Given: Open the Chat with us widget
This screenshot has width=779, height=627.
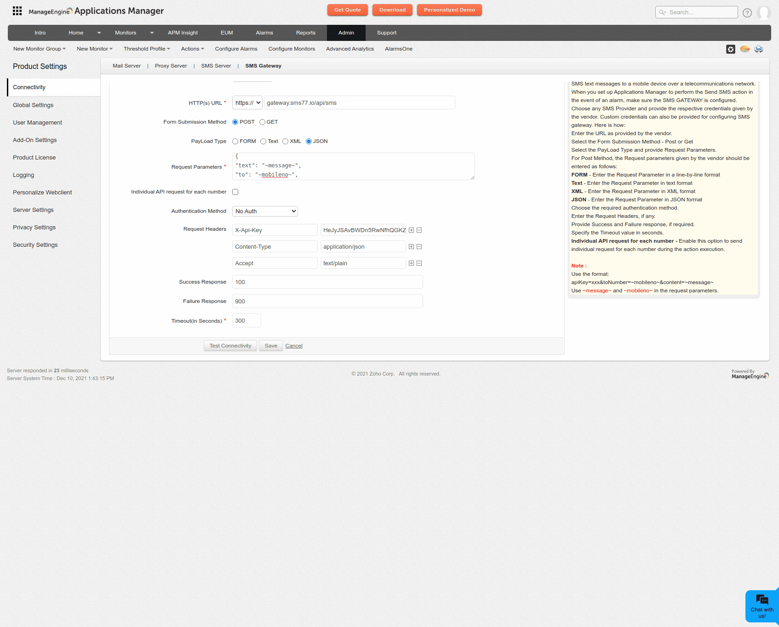Looking at the screenshot, I should (762, 606).
